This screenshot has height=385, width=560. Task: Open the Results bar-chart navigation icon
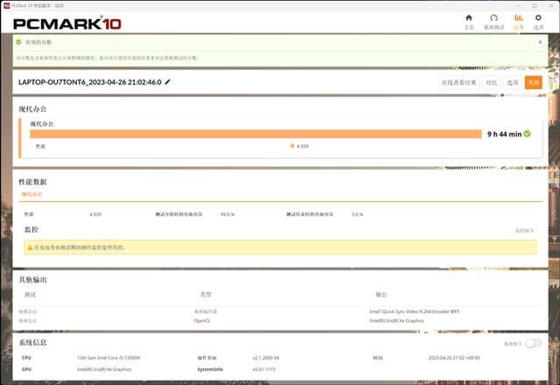coord(518,17)
